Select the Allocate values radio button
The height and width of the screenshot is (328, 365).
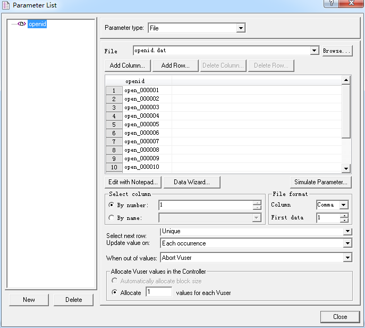(114, 292)
